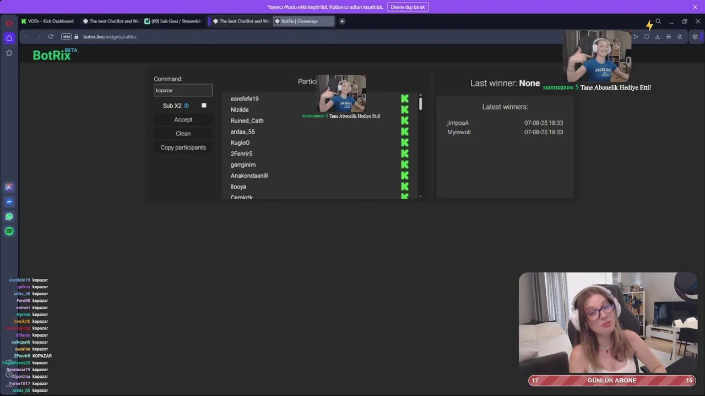The image size is (705, 396).
Task: Go to Opera start page home icon
Action: 9,38
